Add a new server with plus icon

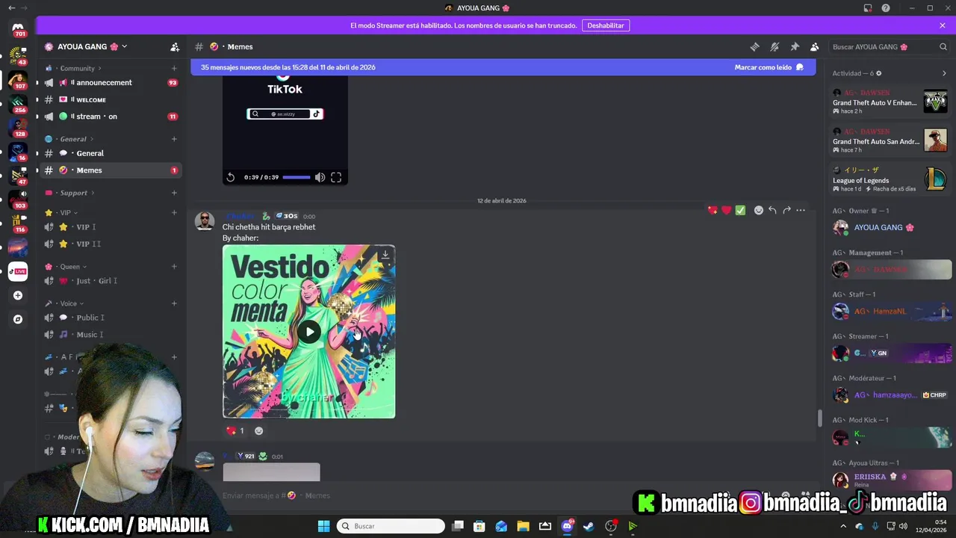[x=18, y=295]
